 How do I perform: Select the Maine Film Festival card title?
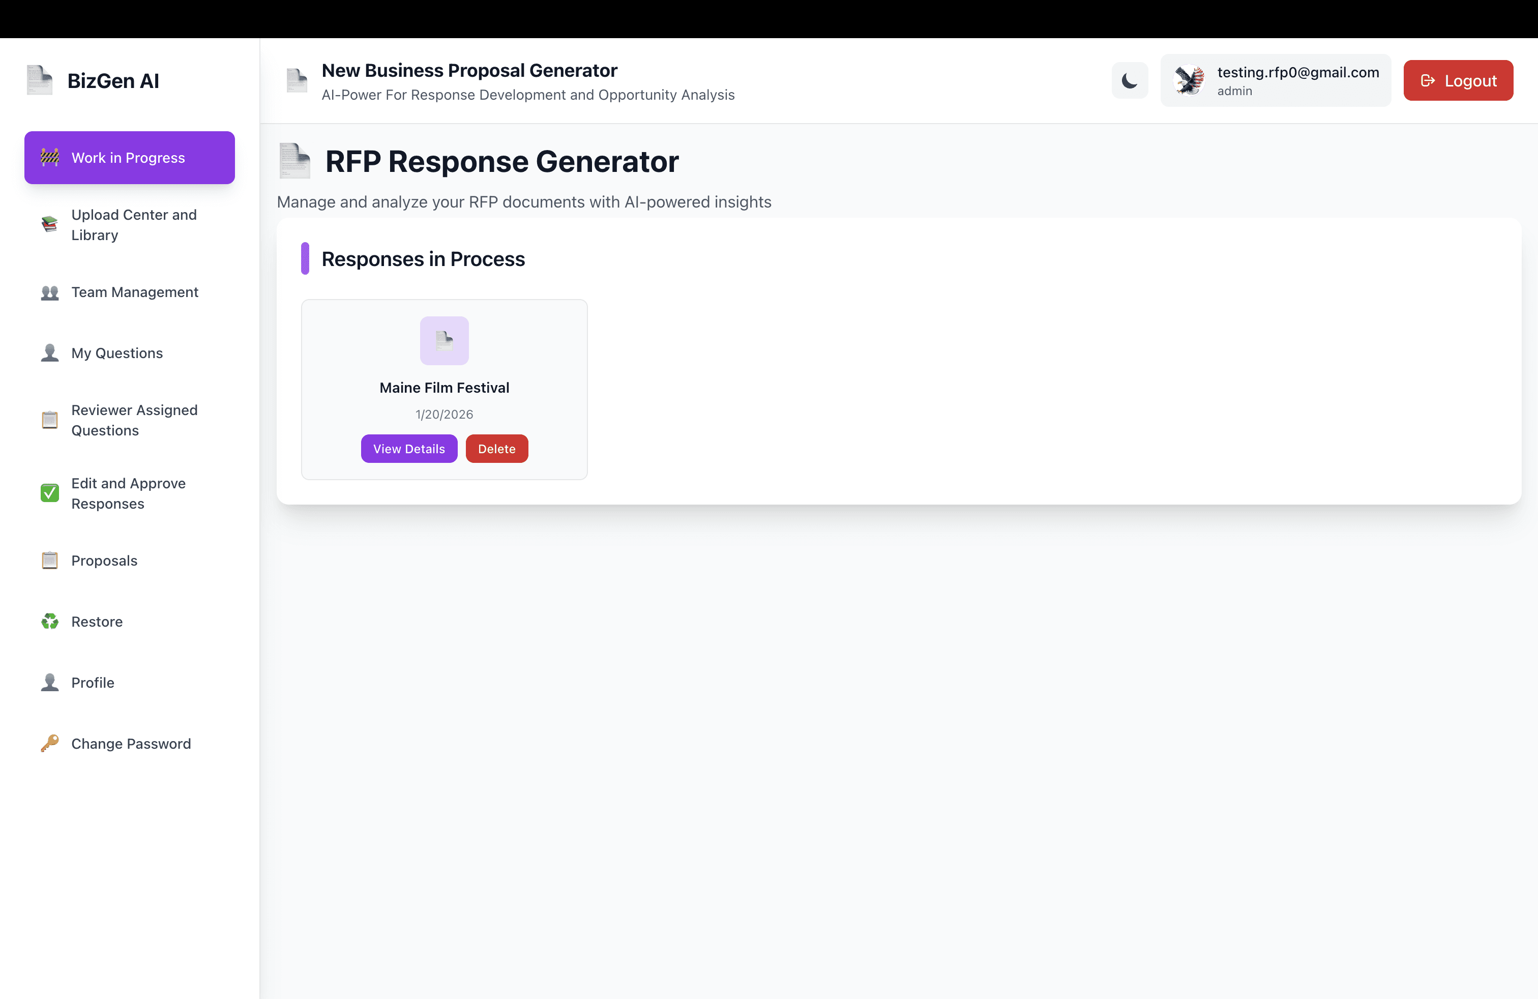coord(444,388)
